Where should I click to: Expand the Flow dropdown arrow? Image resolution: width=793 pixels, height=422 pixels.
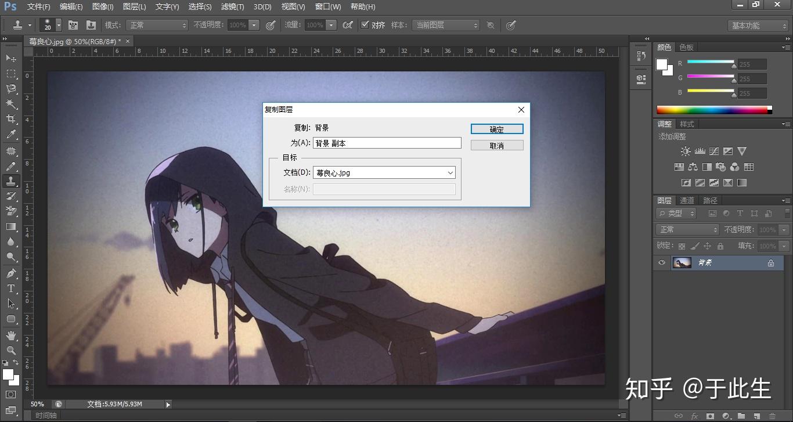[331, 25]
